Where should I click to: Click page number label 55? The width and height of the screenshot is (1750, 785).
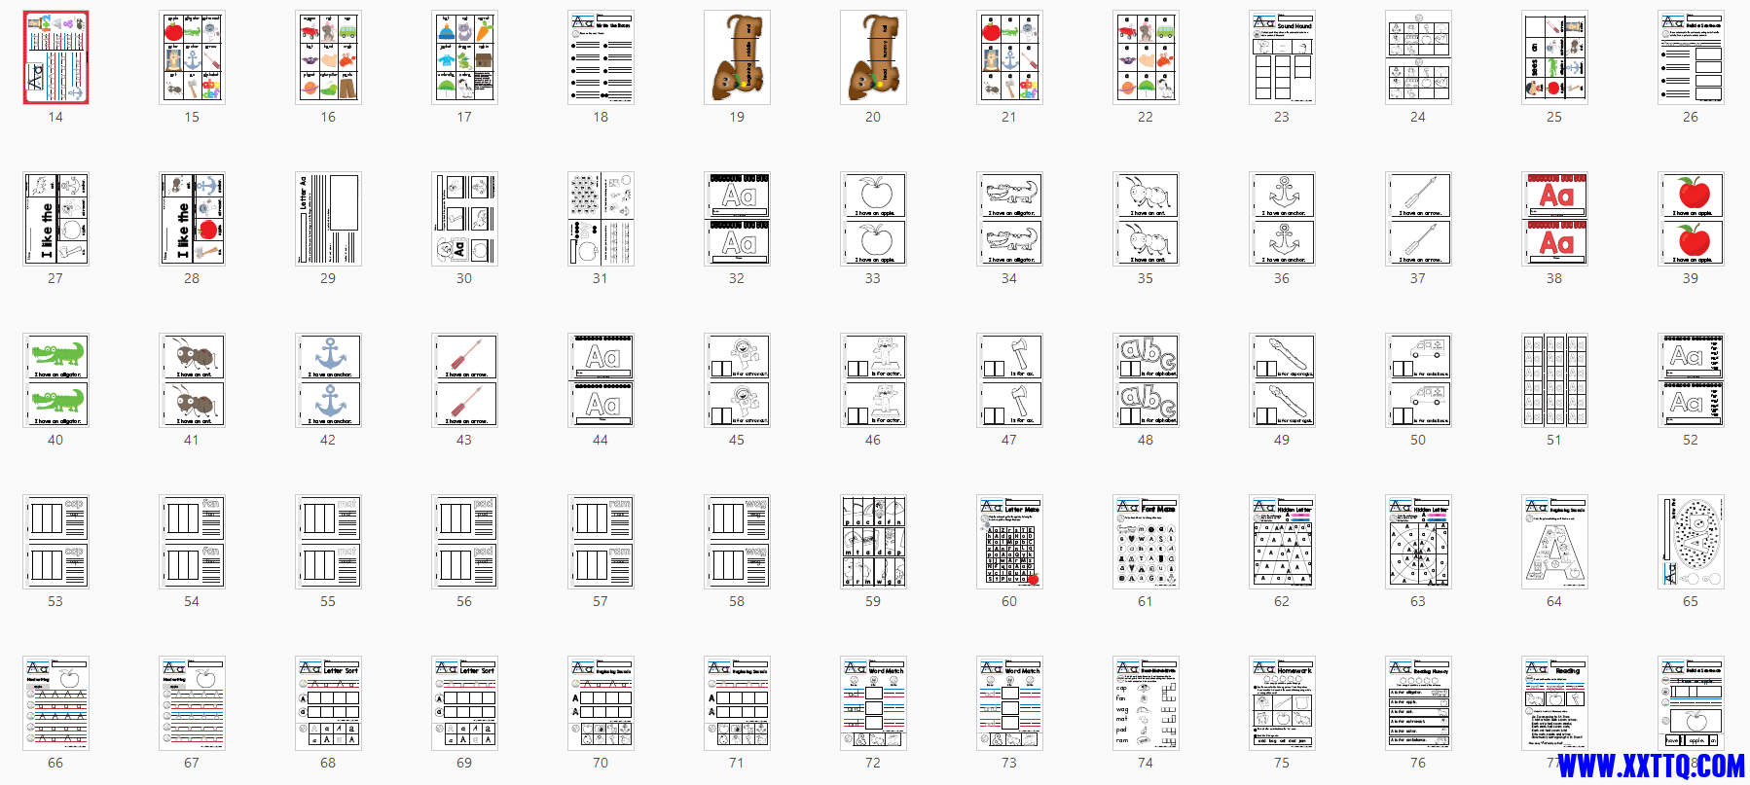[328, 601]
